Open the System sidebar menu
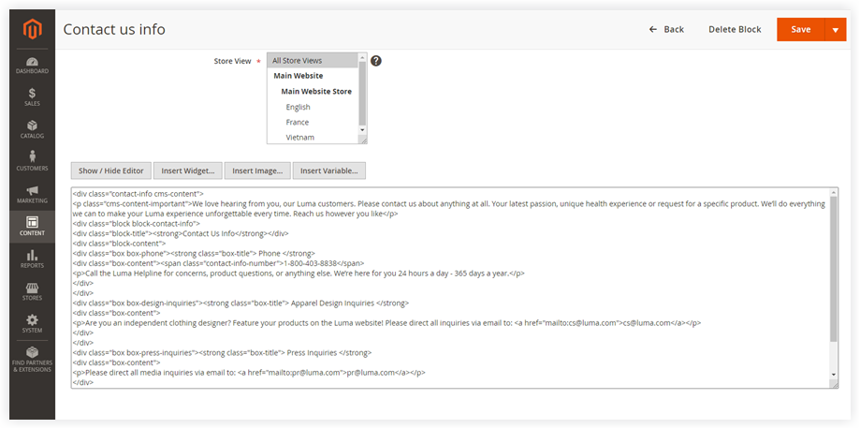 tap(32, 324)
